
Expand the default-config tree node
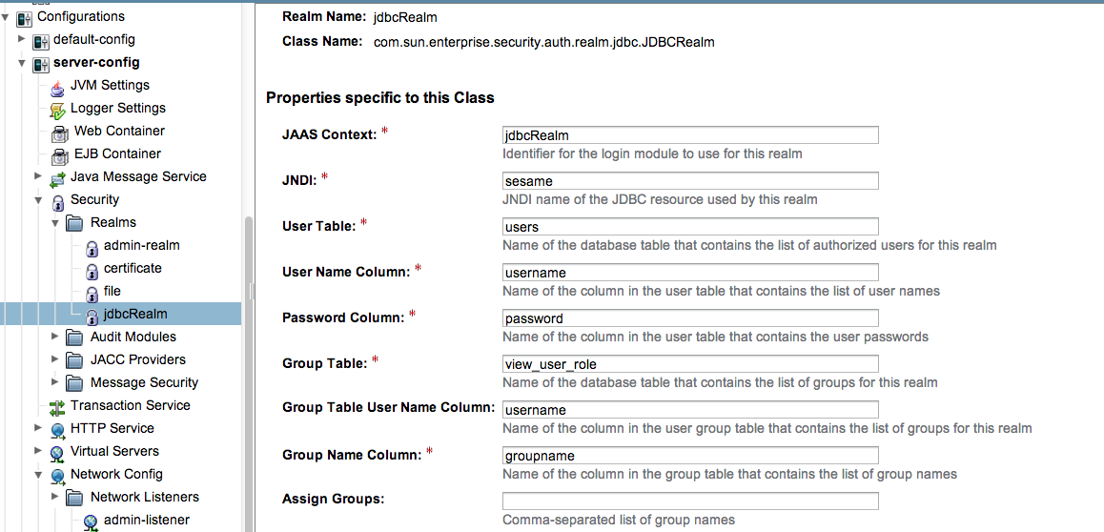[x=22, y=40]
